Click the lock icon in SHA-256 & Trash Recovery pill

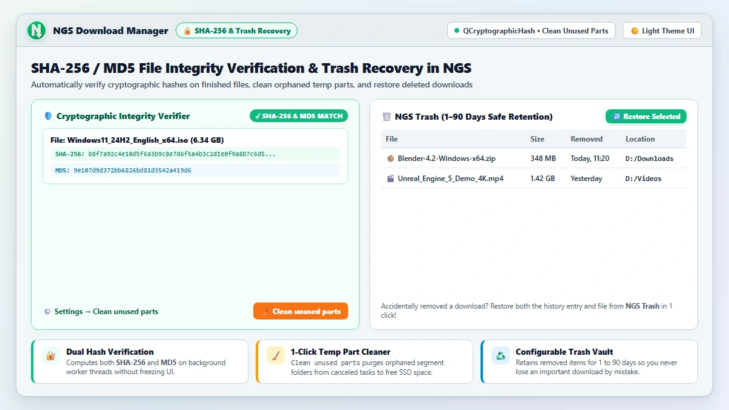tap(187, 31)
